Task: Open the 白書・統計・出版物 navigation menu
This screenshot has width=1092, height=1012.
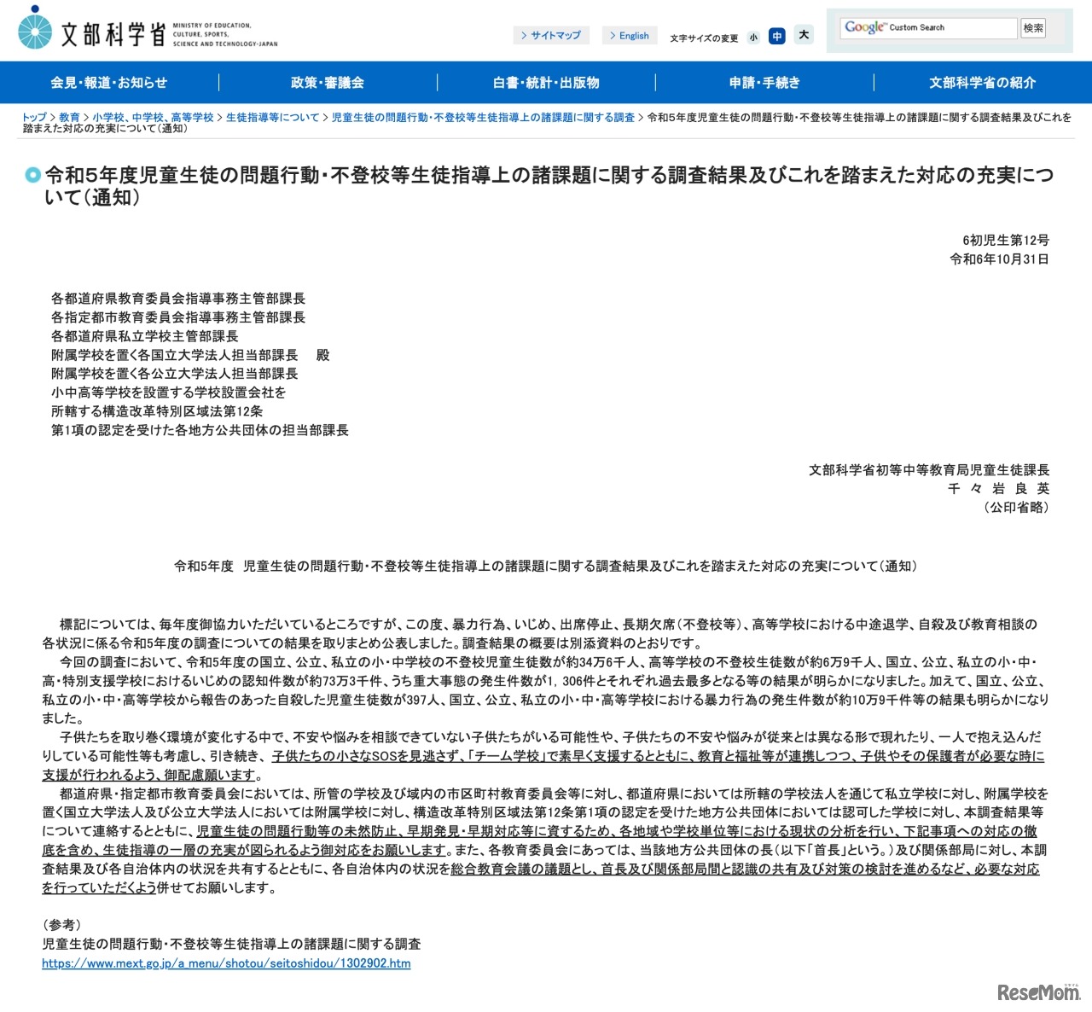Action: (546, 82)
